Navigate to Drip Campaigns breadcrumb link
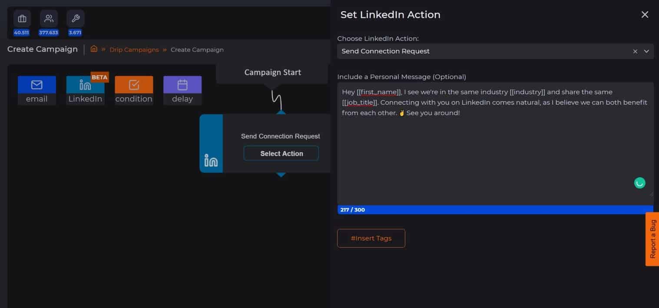 (x=134, y=50)
